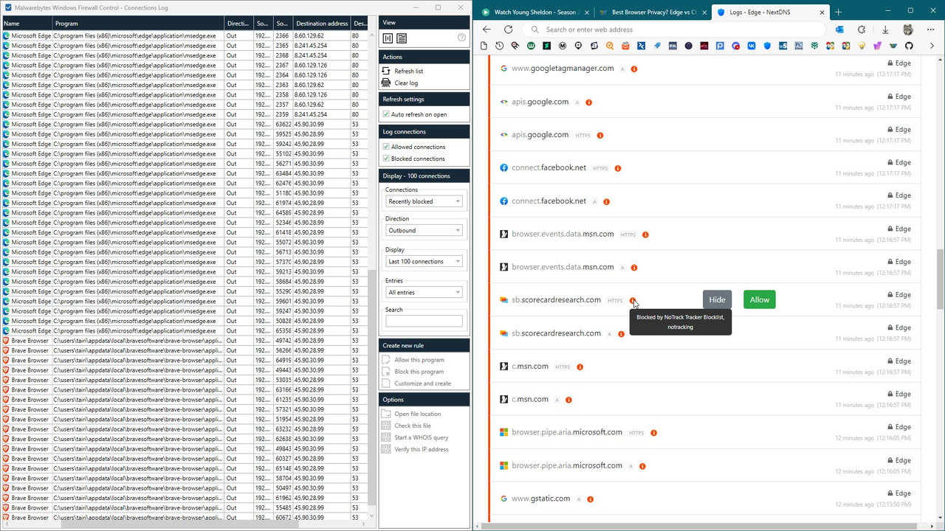Open the Downloads arrow icon
Screen dimensions: 945x531
[885, 29]
